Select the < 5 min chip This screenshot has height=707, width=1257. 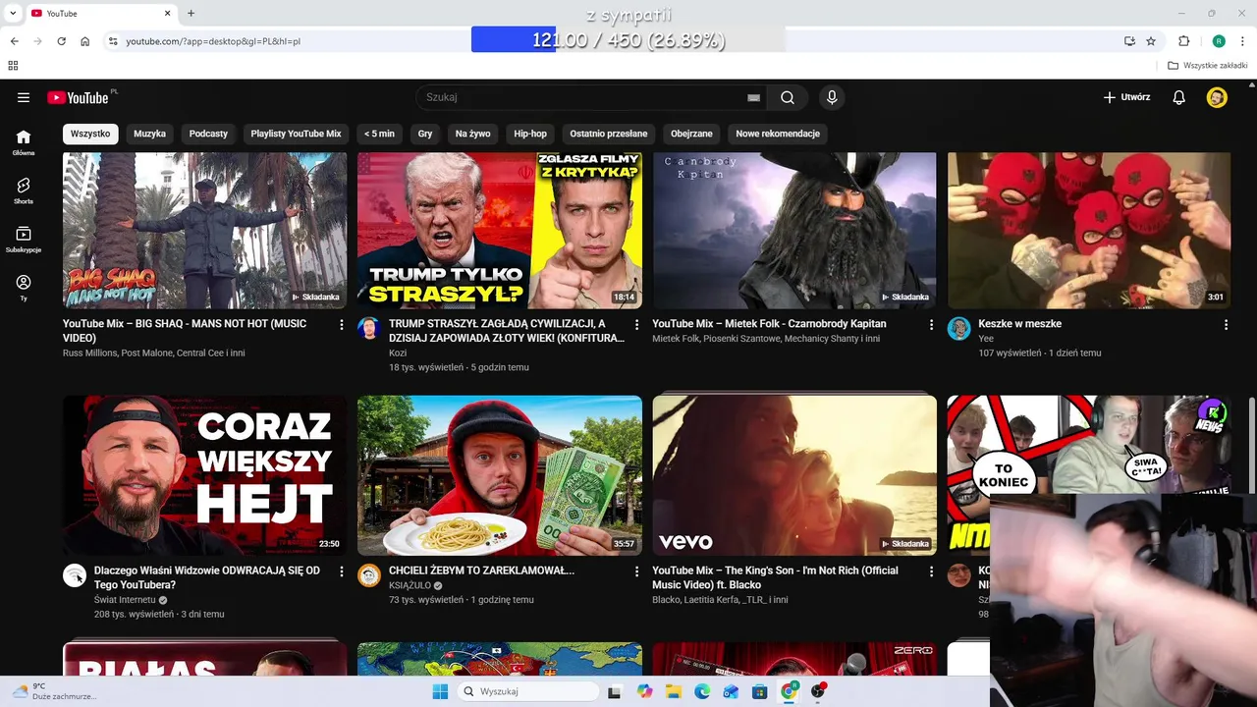[x=379, y=134]
